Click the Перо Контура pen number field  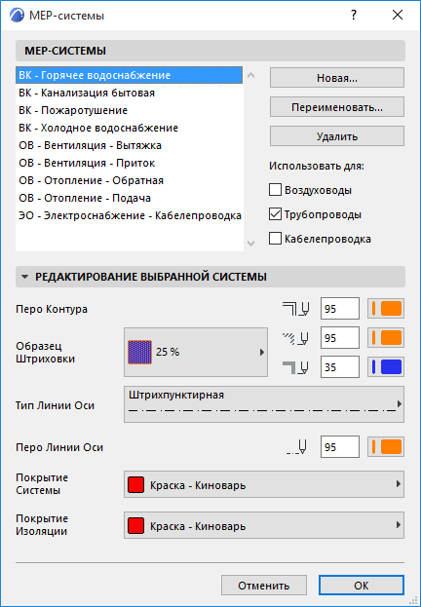coord(340,309)
